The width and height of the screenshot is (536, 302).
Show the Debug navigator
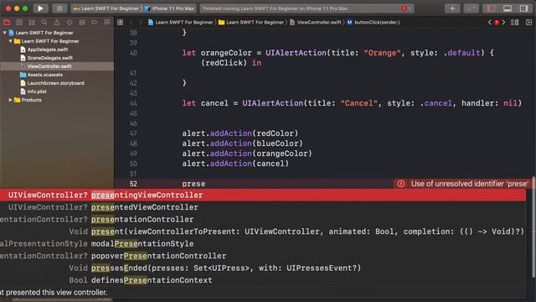82,23
